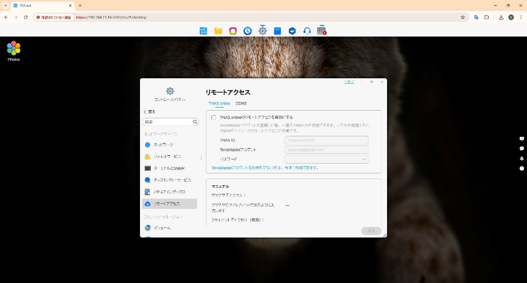The height and width of the screenshot is (283, 527).
Task: Click the ファイルサービス folder icon
Action: click(148, 156)
